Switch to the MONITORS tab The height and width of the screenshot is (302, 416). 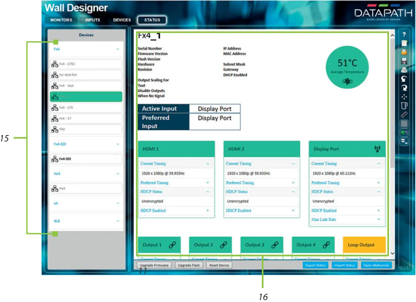[x=61, y=20]
